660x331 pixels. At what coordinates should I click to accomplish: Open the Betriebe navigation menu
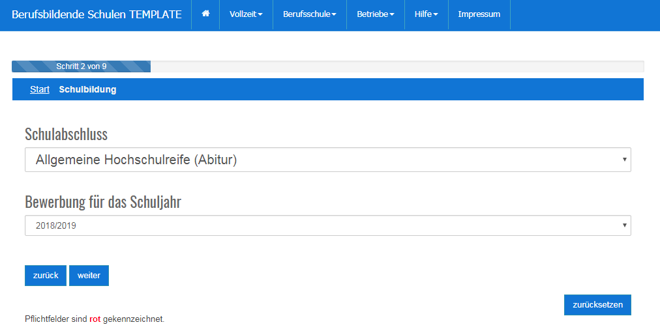(375, 14)
